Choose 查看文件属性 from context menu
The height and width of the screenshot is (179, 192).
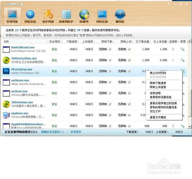tap(158, 117)
